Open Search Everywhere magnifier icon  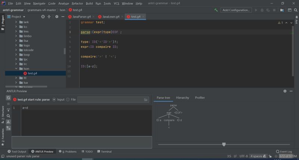296,10
